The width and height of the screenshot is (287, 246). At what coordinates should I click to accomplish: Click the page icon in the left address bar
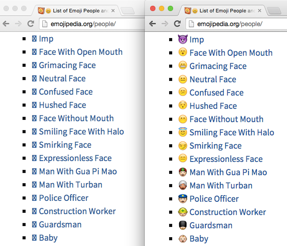click(45, 24)
